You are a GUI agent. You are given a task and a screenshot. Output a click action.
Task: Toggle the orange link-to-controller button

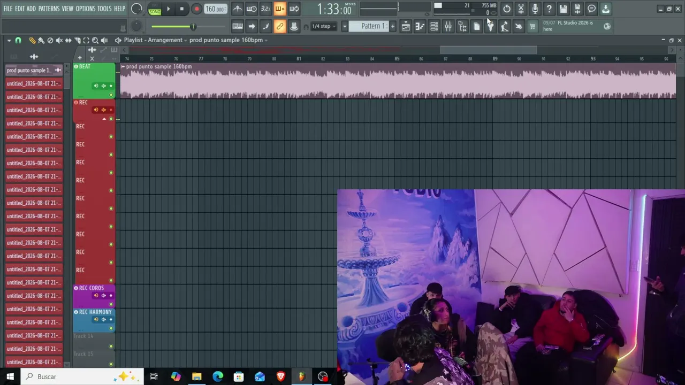point(280,26)
